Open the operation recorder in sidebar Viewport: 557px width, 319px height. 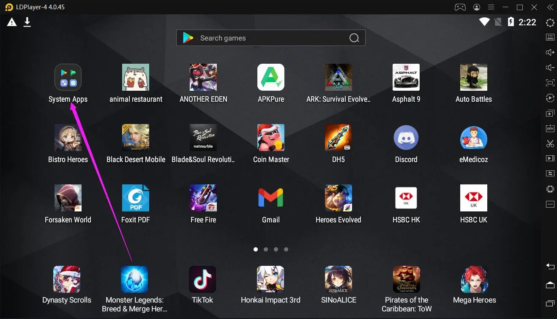[x=550, y=98]
